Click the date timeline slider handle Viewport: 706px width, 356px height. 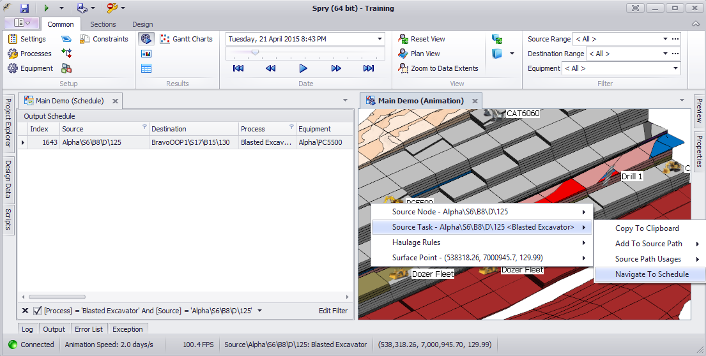pyautogui.click(x=256, y=52)
